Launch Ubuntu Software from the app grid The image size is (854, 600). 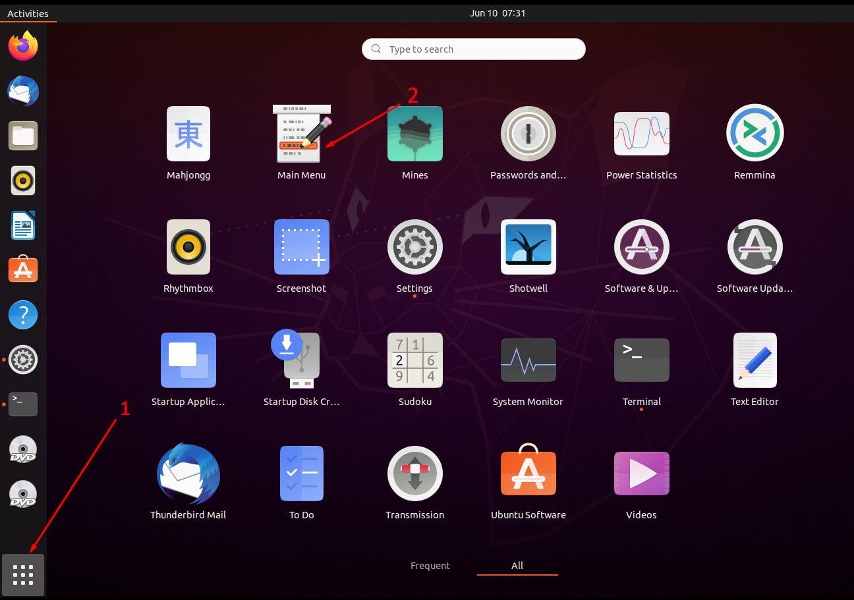(x=528, y=470)
